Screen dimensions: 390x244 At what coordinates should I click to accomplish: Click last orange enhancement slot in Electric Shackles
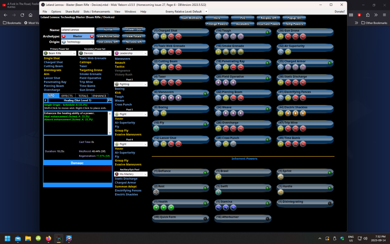point(303,113)
